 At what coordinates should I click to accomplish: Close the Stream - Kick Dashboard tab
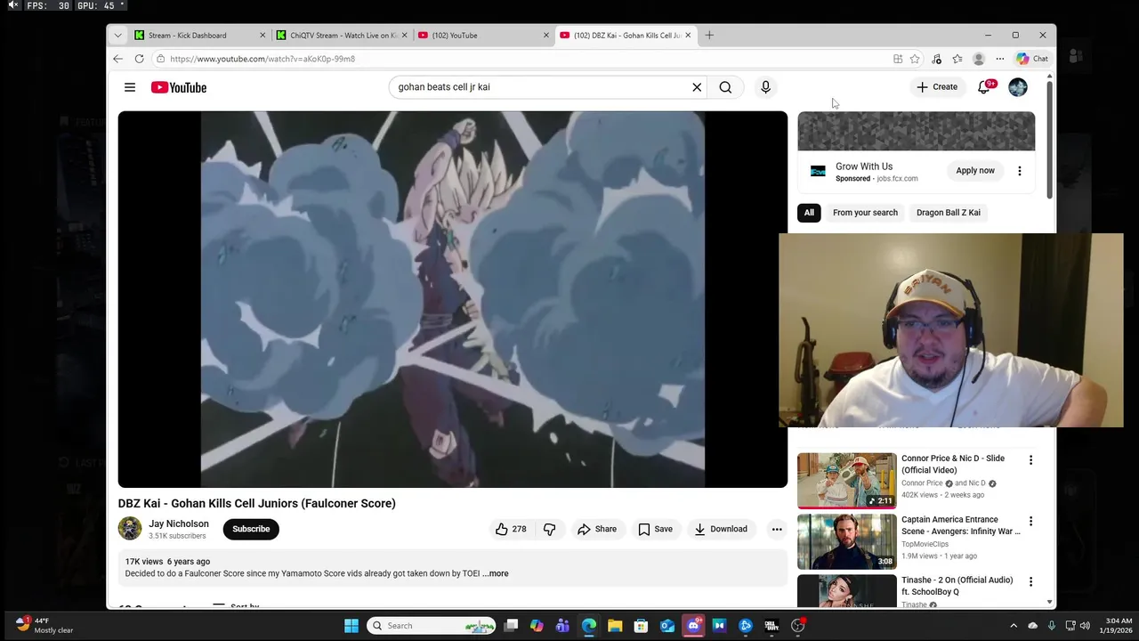point(263,36)
